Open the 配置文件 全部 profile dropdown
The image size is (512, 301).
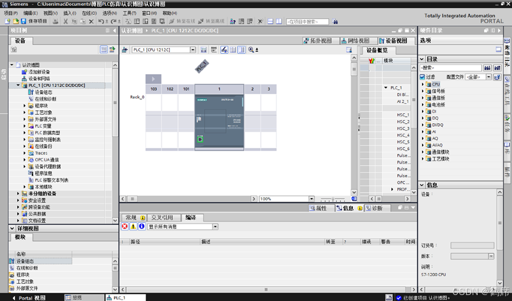click(x=488, y=77)
